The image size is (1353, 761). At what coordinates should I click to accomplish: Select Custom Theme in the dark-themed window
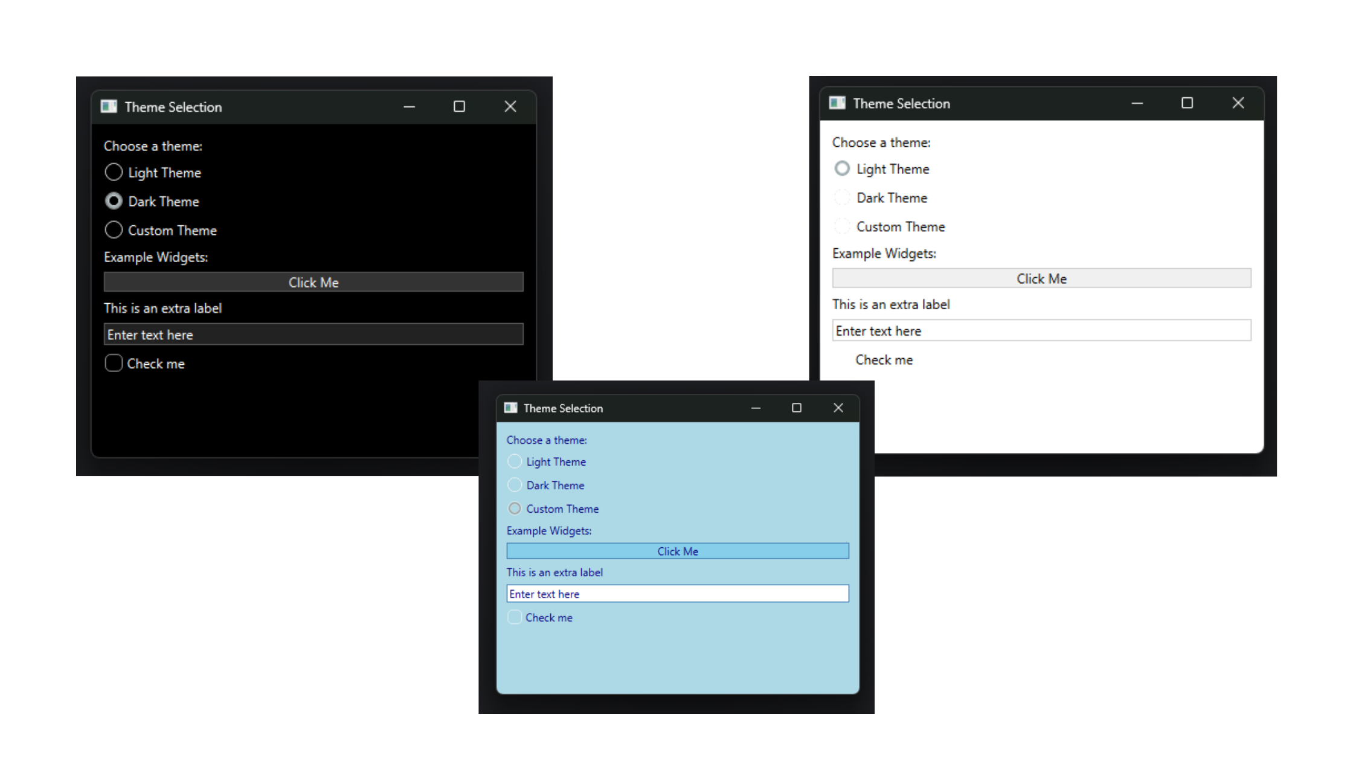(x=114, y=230)
